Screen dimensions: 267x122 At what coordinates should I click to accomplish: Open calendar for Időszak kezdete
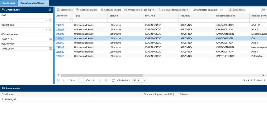pyautogui.click(x=50, y=39)
